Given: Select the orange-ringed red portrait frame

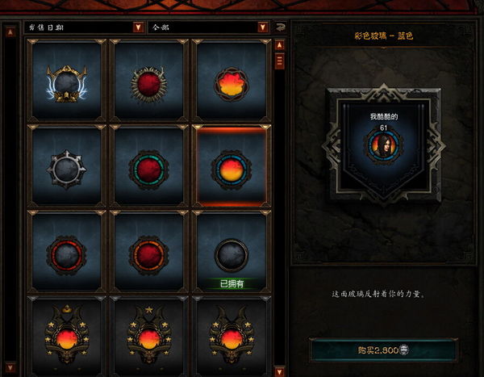Looking at the screenshot, I should (148, 252).
